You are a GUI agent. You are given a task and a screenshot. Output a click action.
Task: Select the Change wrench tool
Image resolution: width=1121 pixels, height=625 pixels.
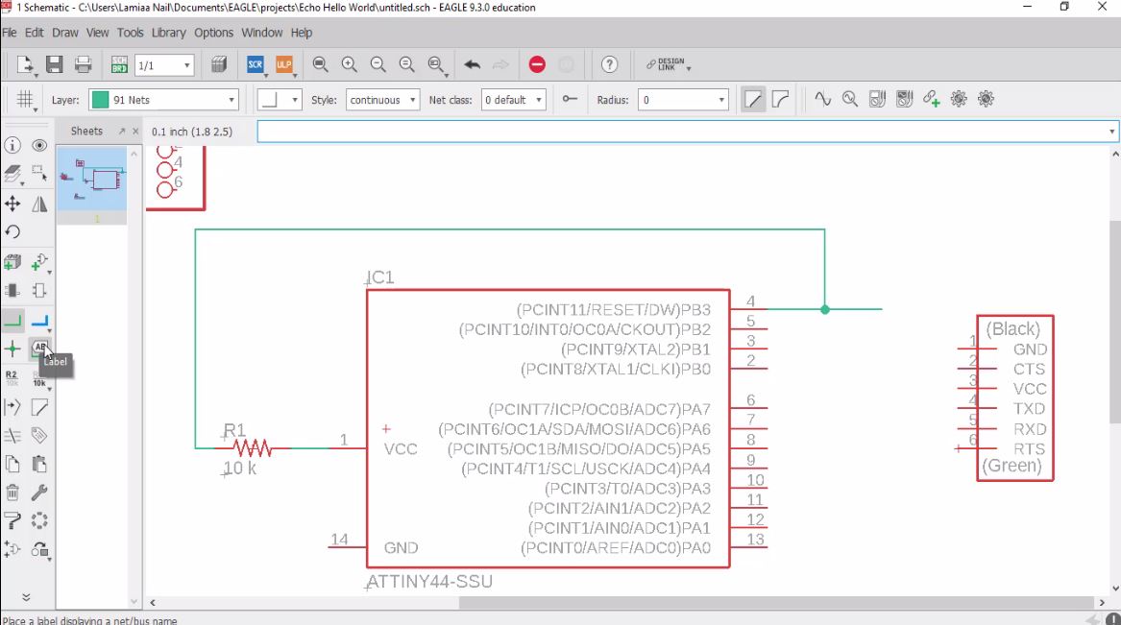(39, 493)
